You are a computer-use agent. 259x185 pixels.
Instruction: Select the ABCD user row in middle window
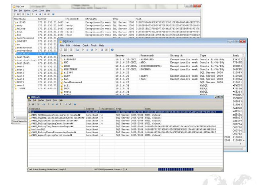click(x=151, y=66)
